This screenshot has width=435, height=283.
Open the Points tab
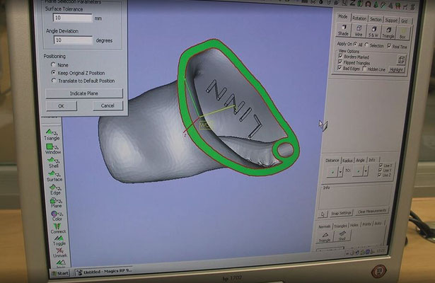(x=366, y=224)
